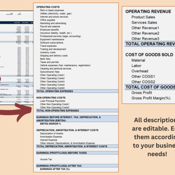Click 'Vehicle expenses (fuel, maintenance, registration)' row
The image size is (175, 175).
65,65
